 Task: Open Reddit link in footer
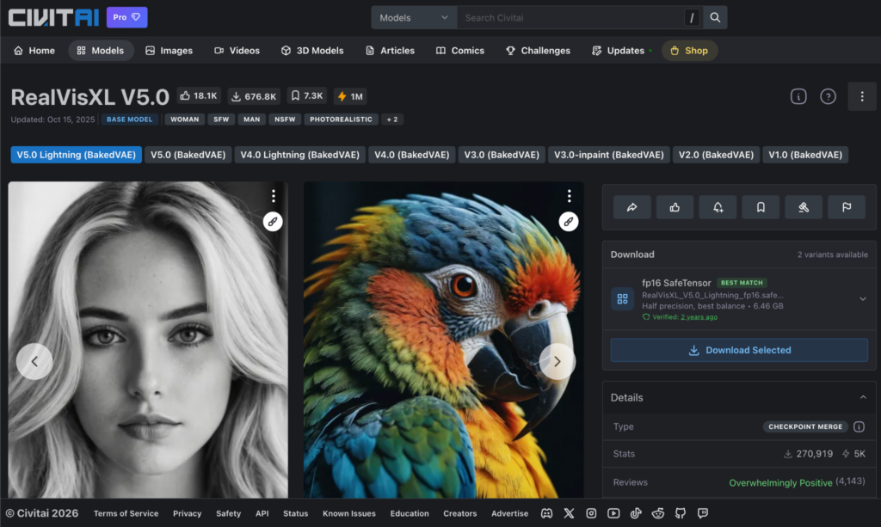coord(658,513)
